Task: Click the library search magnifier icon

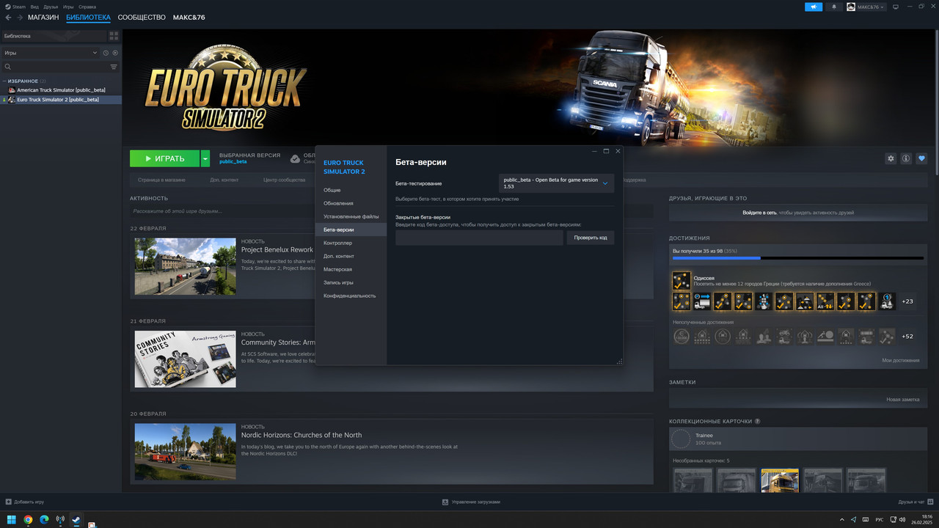Action: coord(7,67)
